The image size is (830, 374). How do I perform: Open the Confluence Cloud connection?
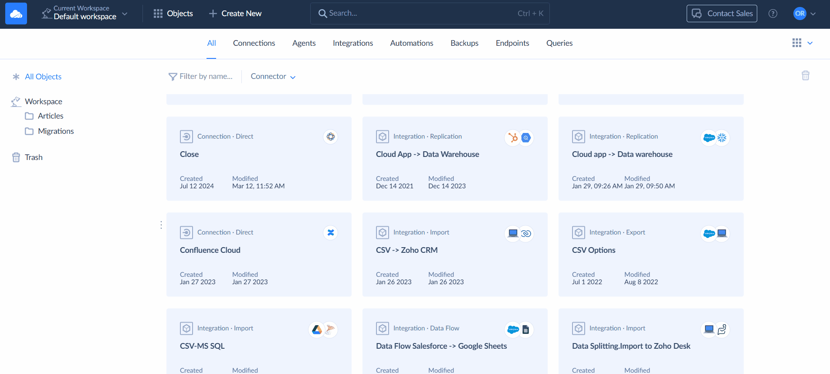click(x=210, y=250)
